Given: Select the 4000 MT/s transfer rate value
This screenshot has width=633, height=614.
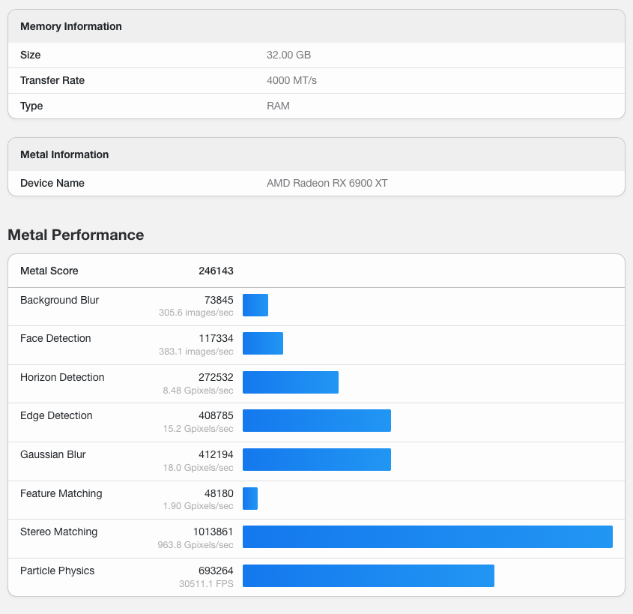Looking at the screenshot, I should point(291,80).
